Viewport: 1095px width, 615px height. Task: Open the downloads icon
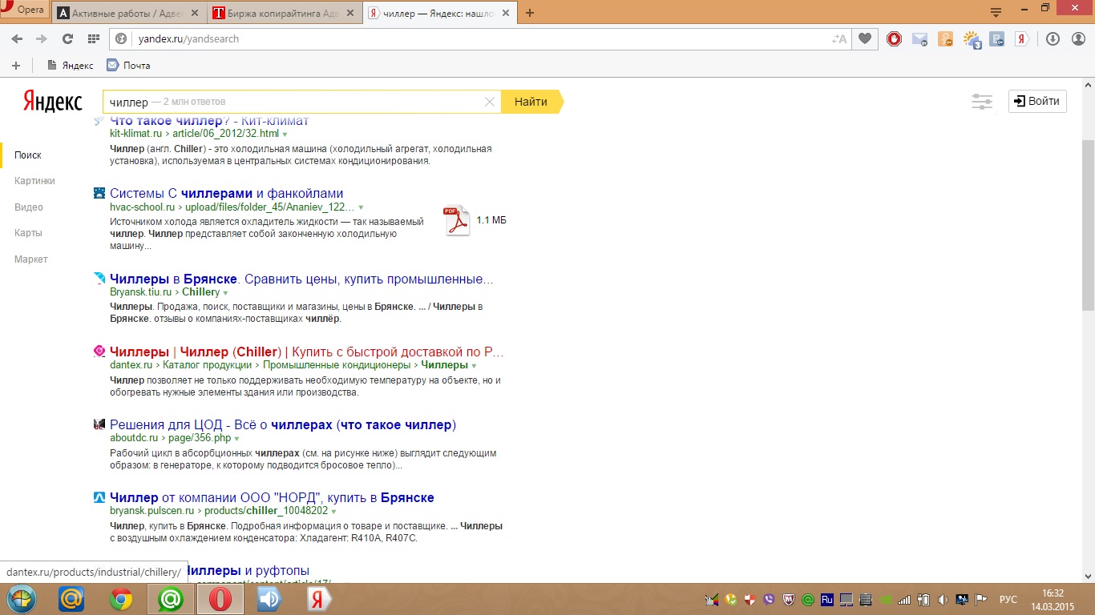pyautogui.click(x=1053, y=38)
